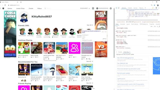The height and width of the screenshot is (90, 160).
Task: Open Welcome to Bloxburg game thumbnail
Action: tap(24, 69)
